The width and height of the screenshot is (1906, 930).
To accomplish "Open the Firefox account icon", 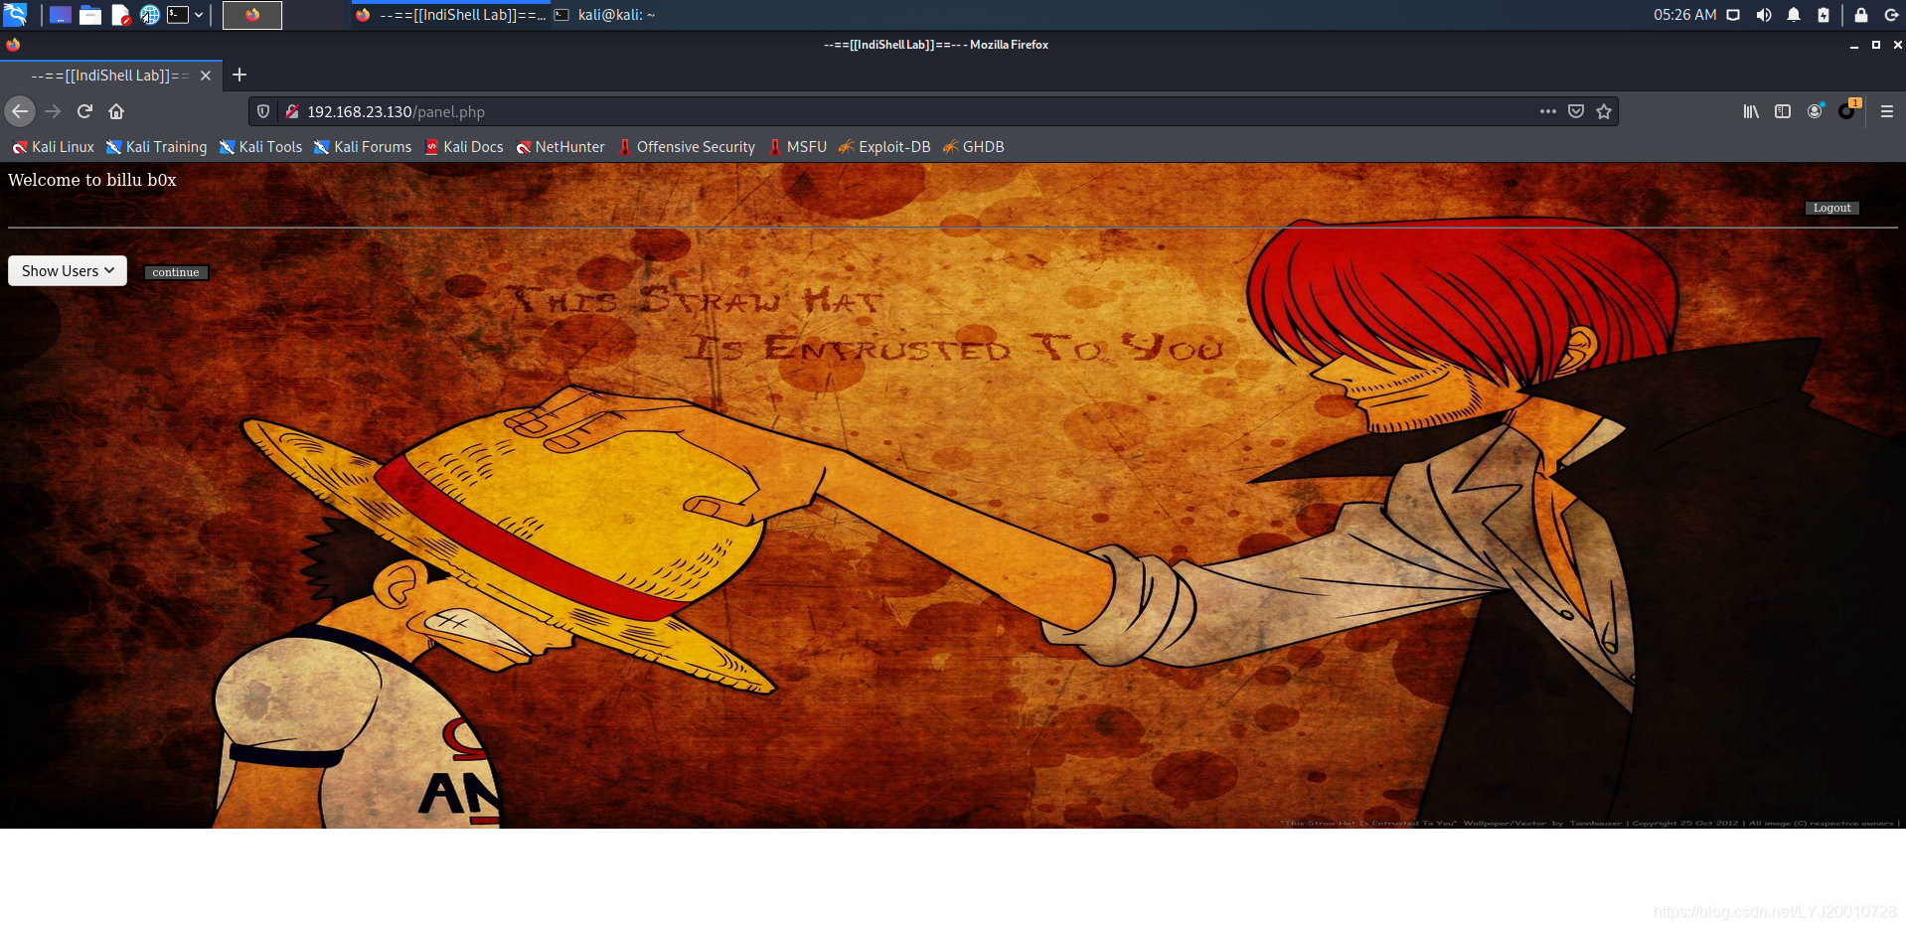I will pyautogui.click(x=1815, y=111).
